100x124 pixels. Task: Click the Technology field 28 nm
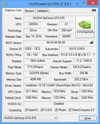[x=33, y=30]
